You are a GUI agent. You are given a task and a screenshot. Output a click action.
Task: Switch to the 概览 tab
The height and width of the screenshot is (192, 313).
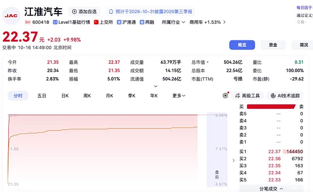click(x=242, y=45)
